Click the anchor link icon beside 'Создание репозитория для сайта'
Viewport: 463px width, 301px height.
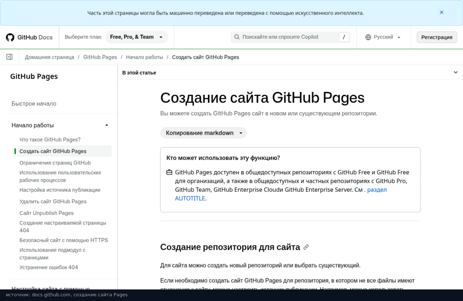pyautogui.click(x=306, y=247)
